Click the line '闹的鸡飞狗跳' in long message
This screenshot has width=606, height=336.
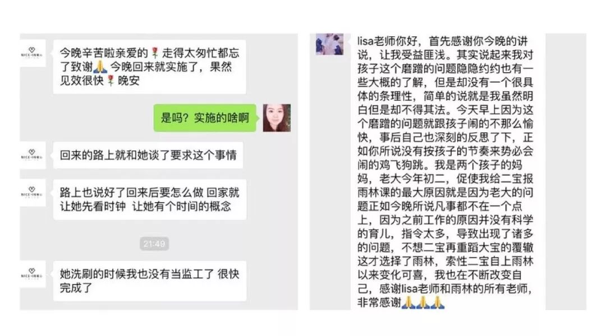point(393,165)
